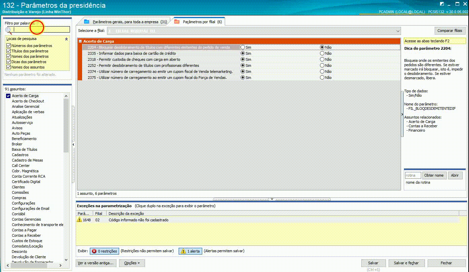Click the magnifier search icon in filter

point(8,30)
